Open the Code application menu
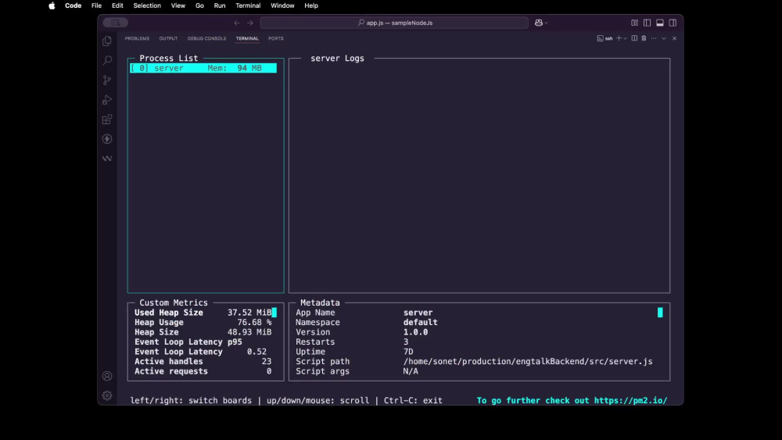Viewport: 782px width, 440px height. pos(74,5)
